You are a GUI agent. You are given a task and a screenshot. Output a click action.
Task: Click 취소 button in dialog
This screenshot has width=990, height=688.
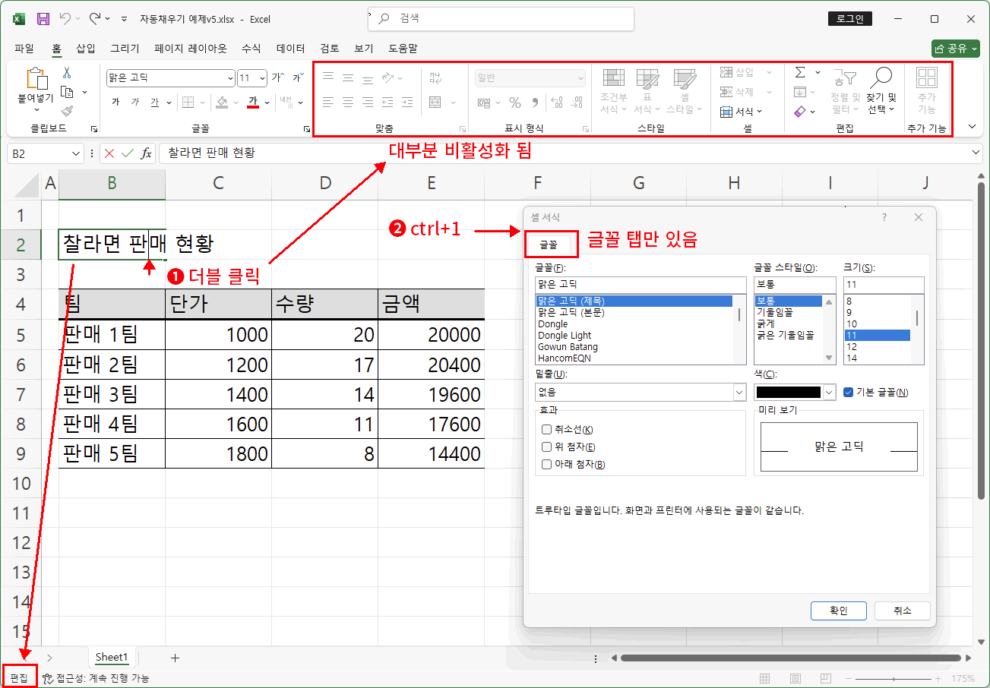[x=903, y=611]
